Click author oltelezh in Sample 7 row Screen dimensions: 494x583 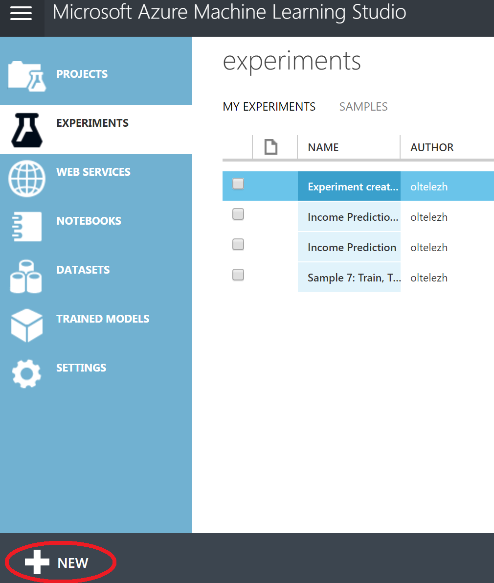[x=429, y=278]
